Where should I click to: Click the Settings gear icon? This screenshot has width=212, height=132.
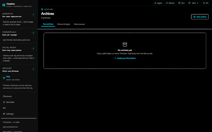pos(4,114)
